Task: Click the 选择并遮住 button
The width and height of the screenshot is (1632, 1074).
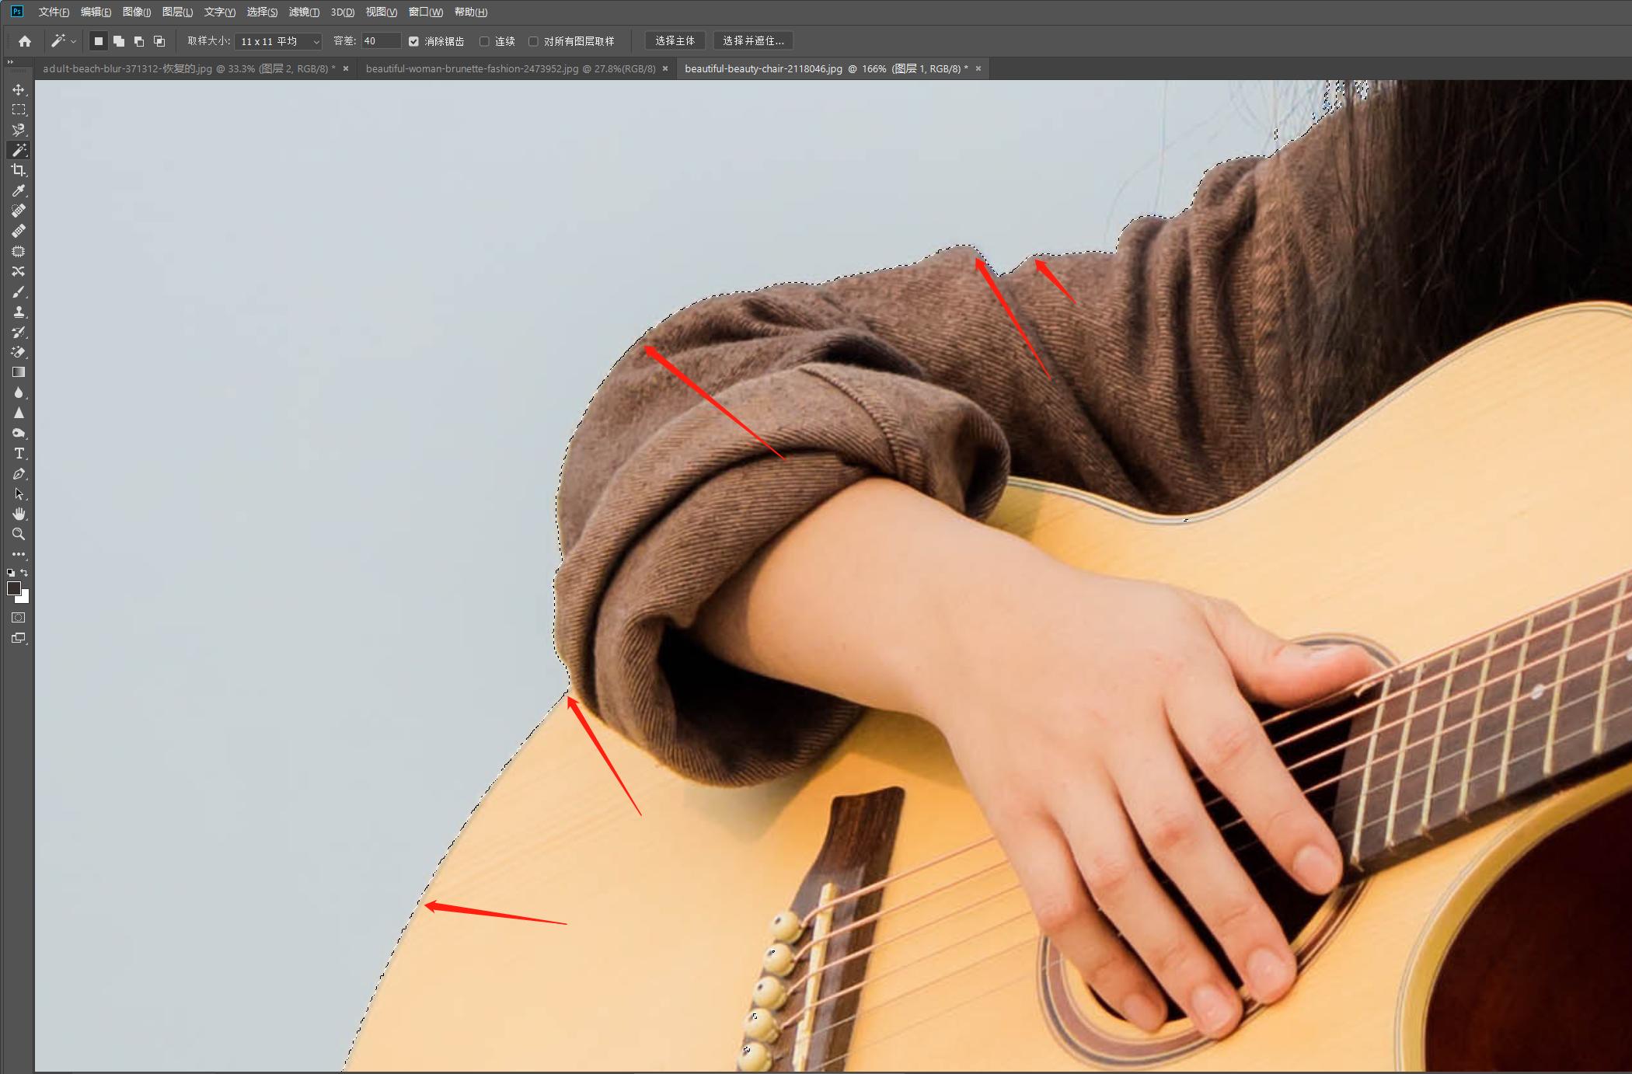Action: click(x=752, y=41)
